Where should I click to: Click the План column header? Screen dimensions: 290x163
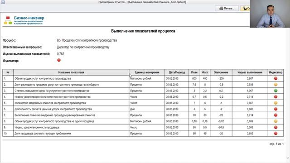click(x=194, y=72)
